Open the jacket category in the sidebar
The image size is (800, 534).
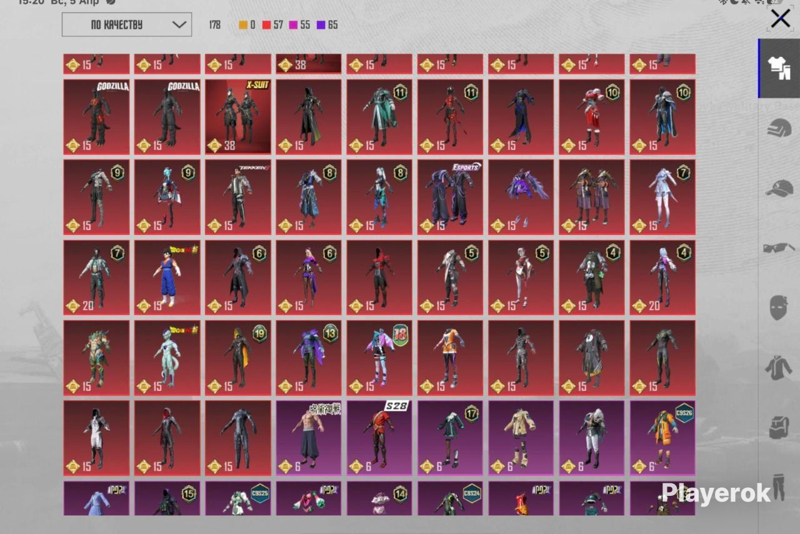[779, 368]
